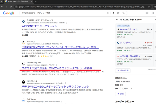
Task: Click the ベストプライス badge
Action: click(x=123, y=26)
